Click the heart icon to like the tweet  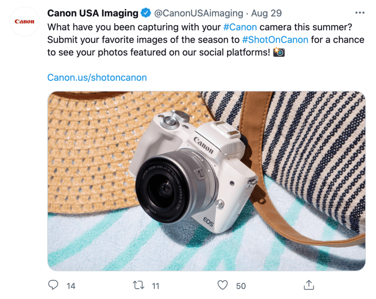tap(223, 285)
